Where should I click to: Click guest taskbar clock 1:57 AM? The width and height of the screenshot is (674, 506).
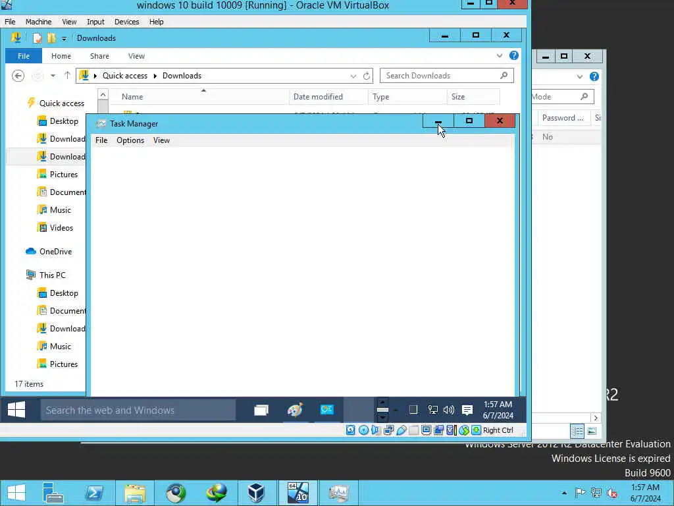498,405
